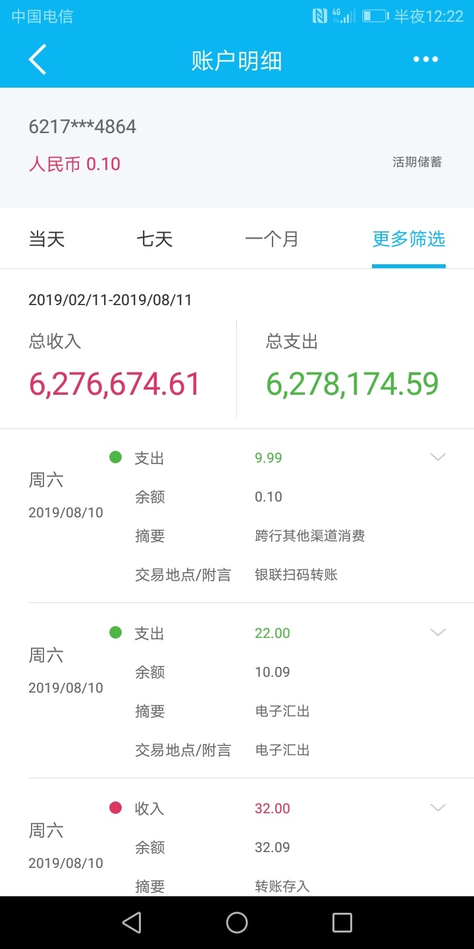Tap red dot of 32.00 income entry
This screenshot has width=474, height=949.
click(115, 807)
